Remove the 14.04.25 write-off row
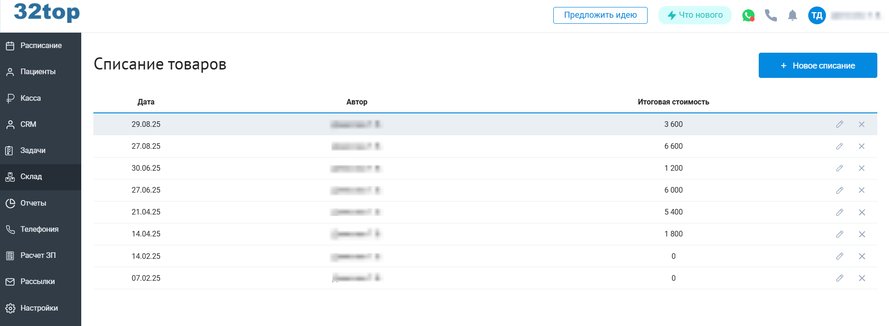 click(861, 234)
